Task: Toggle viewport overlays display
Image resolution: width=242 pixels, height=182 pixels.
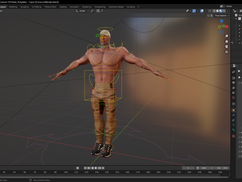Action: pos(202,11)
